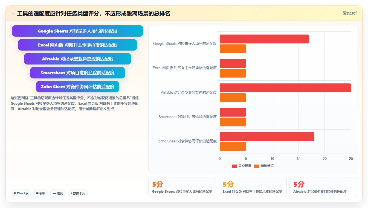Click the Chart.js tag chip
This screenshot has width=368, height=208.
[21, 193]
